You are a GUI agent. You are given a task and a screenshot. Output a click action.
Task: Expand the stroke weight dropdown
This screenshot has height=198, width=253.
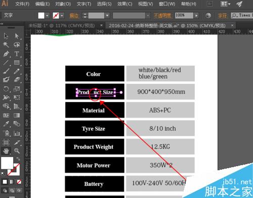(x=107, y=16)
